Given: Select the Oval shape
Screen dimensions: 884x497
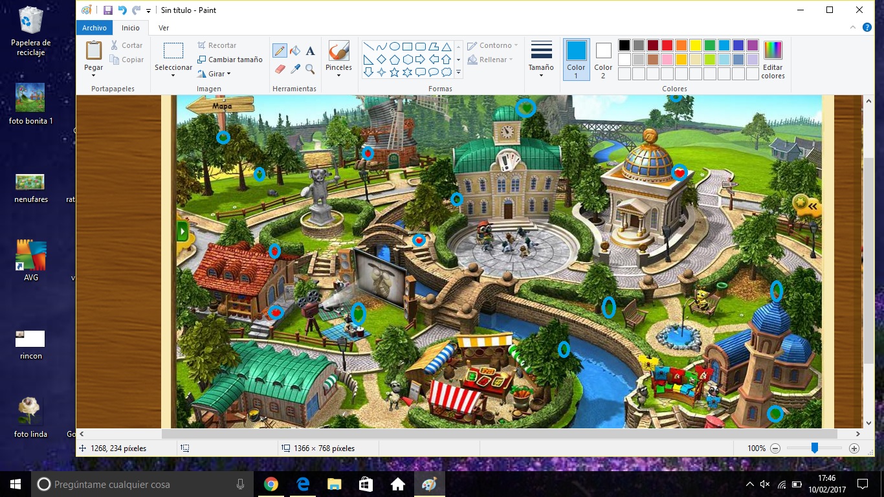Looking at the screenshot, I should 394,47.
